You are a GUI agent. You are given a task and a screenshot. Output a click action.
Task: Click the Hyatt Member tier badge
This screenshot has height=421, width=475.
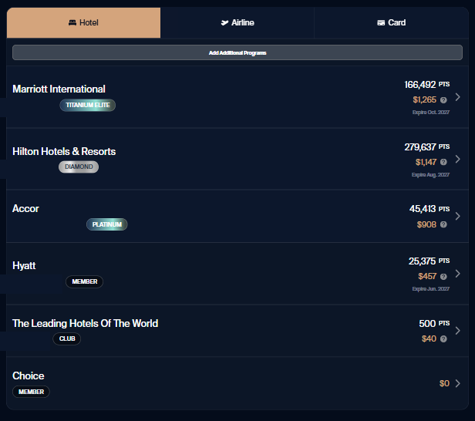click(x=84, y=281)
